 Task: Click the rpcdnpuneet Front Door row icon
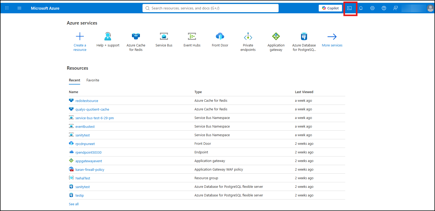point(71,143)
